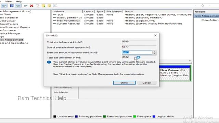Click the Show/Hide Action Pane toolbar icon
The width and height of the screenshot is (219, 123).
pos(18,6)
